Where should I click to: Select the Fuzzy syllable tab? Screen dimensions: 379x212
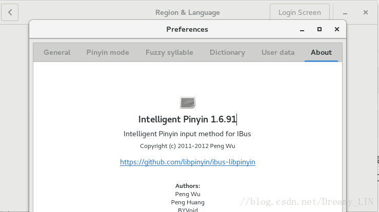click(169, 52)
